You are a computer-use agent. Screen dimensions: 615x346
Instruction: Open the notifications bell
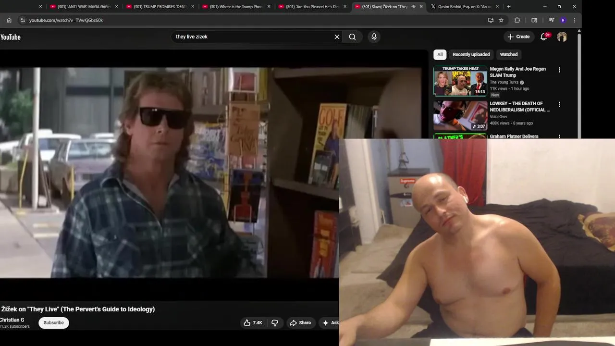coord(544,37)
